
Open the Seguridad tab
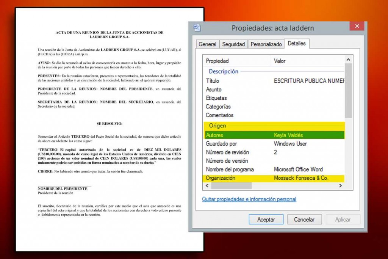[233, 44]
